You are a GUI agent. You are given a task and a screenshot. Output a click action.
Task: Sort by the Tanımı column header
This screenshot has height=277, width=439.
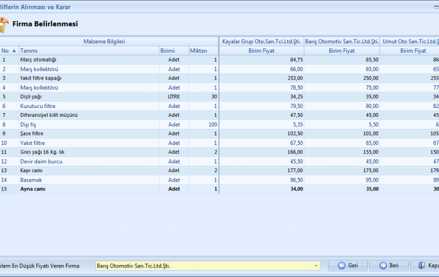[88, 50]
